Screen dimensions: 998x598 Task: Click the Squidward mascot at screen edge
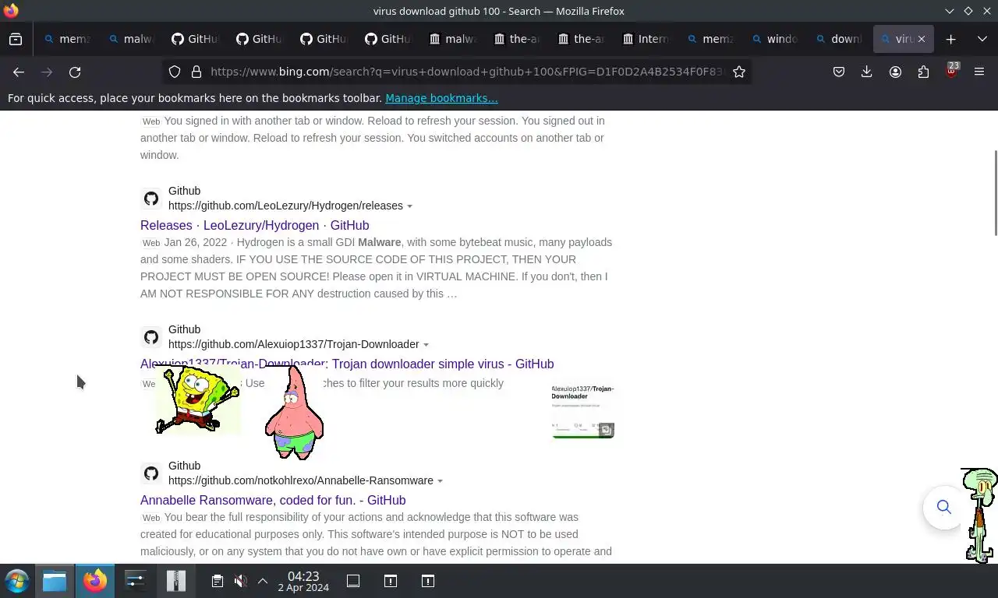click(x=980, y=515)
